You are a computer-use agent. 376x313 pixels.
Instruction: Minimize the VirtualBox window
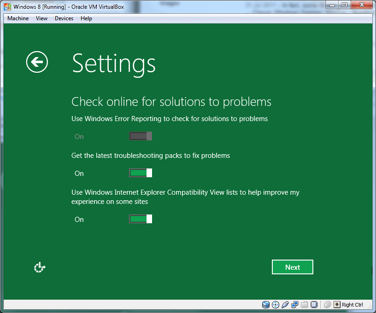click(332, 5)
